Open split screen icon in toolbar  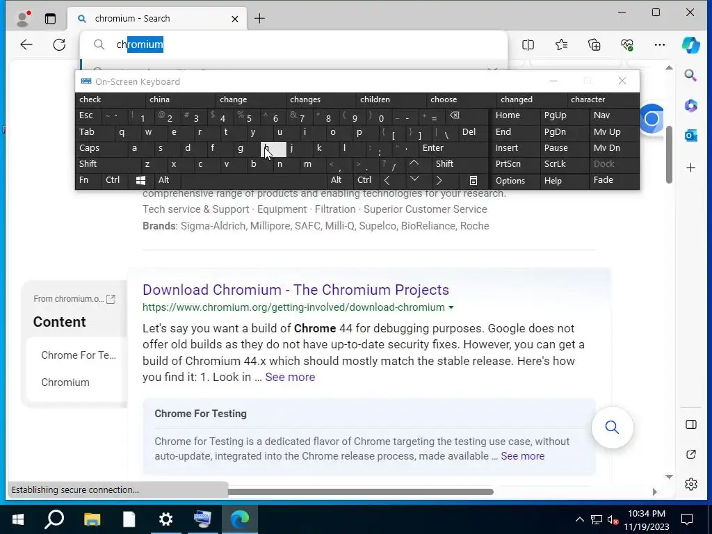click(528, 44)
